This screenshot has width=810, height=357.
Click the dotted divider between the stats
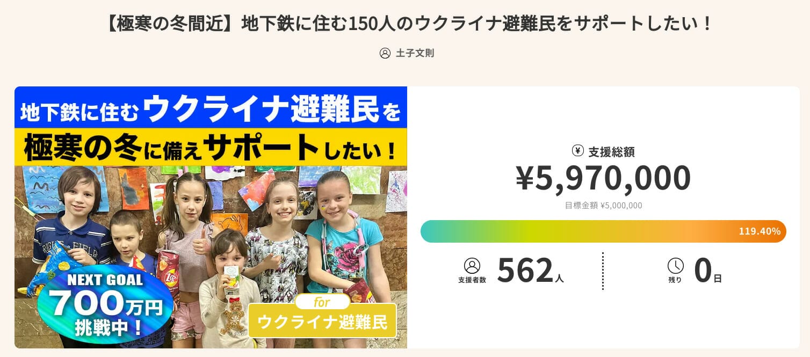[x=603, y=271]
